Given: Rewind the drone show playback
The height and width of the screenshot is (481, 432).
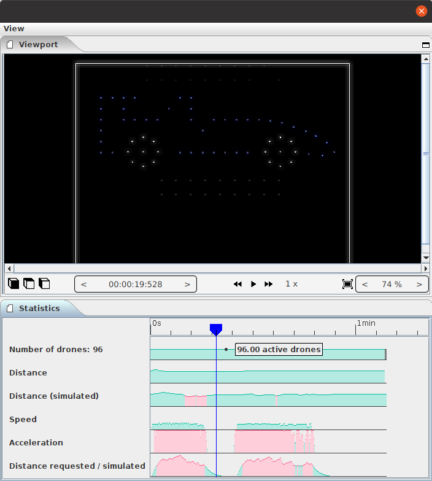Looking at the screenshot, I should (237, 284).
